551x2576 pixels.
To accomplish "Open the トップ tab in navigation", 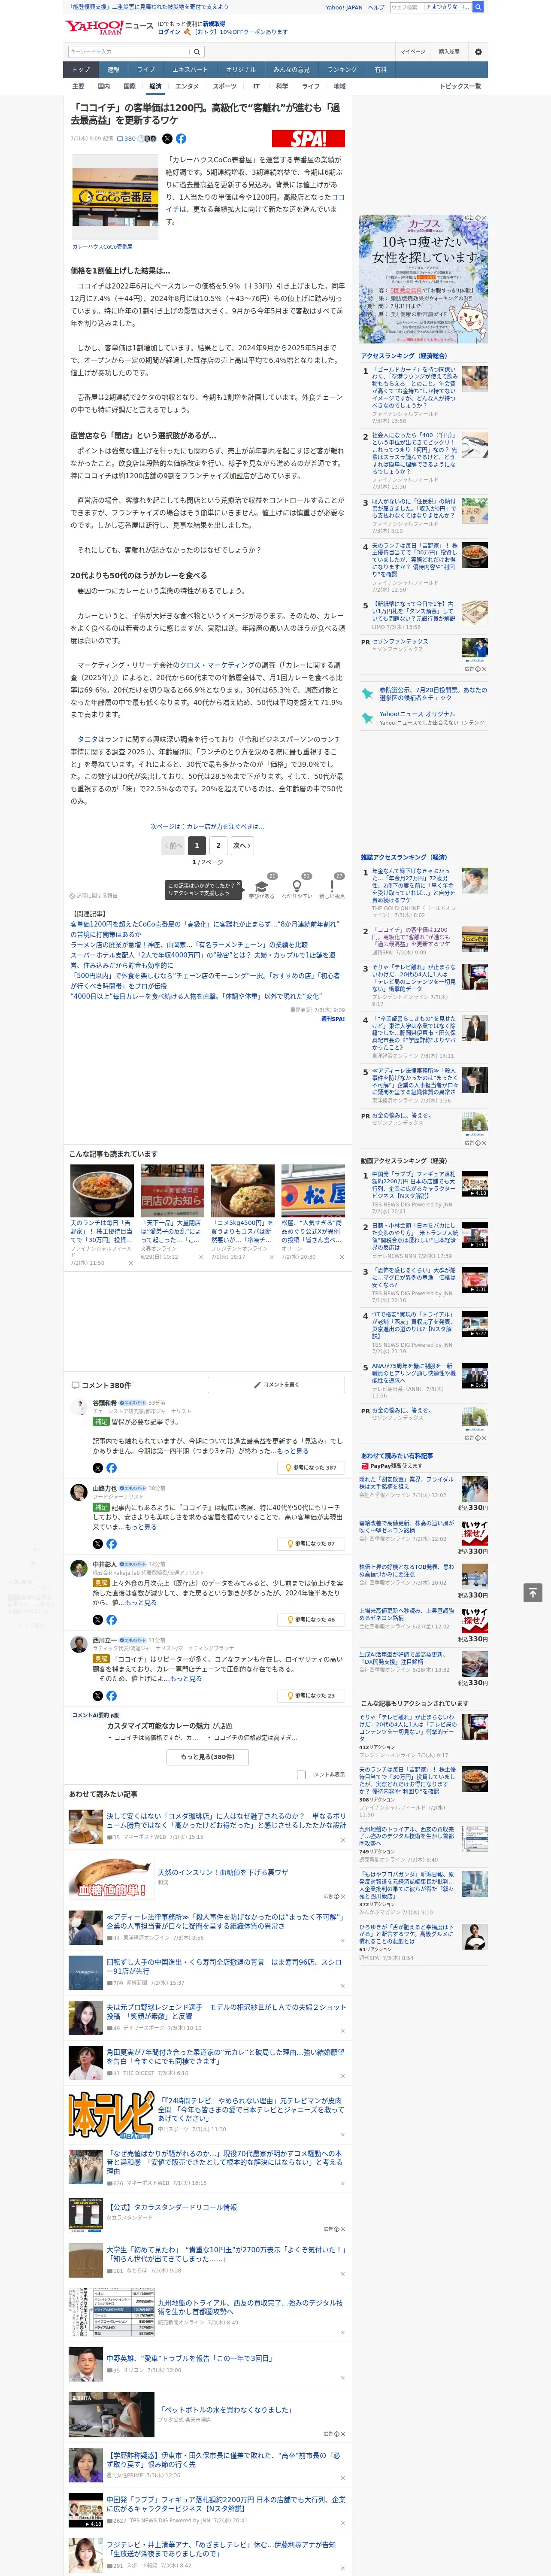I will point(81,70).
